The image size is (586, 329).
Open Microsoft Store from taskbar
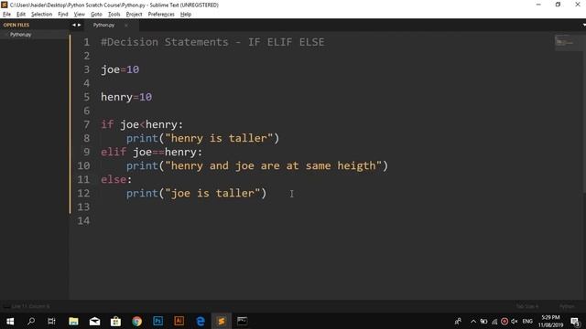click(115, 321)
